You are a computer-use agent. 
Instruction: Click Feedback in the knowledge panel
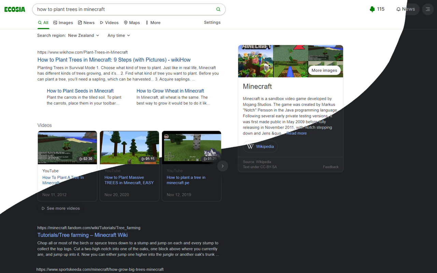pos(331,167)
